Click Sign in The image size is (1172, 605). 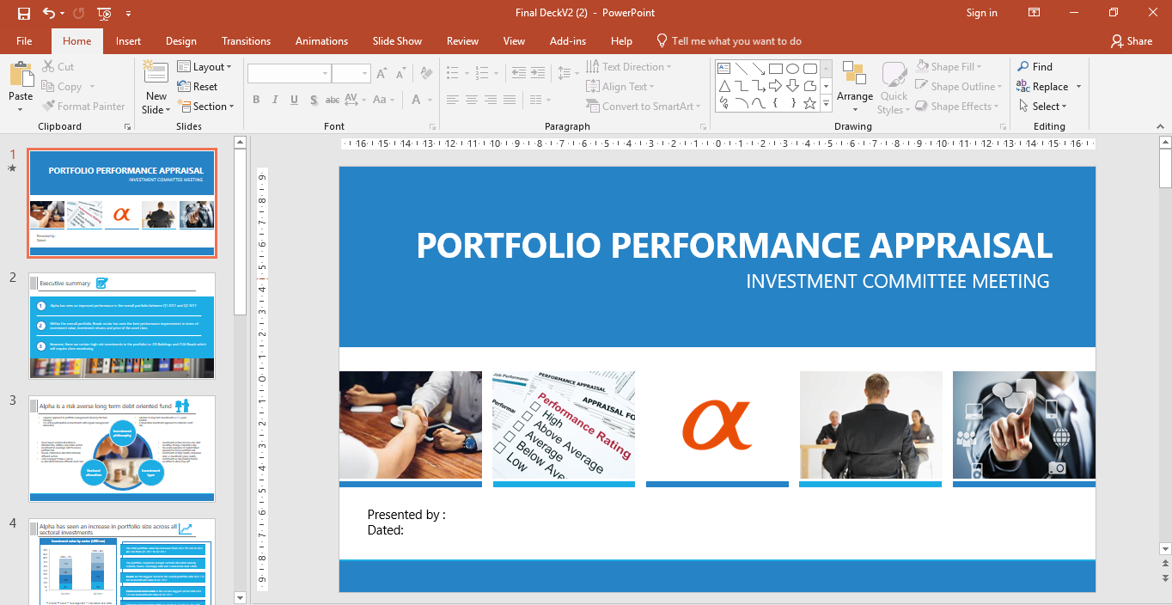(981, 13)
